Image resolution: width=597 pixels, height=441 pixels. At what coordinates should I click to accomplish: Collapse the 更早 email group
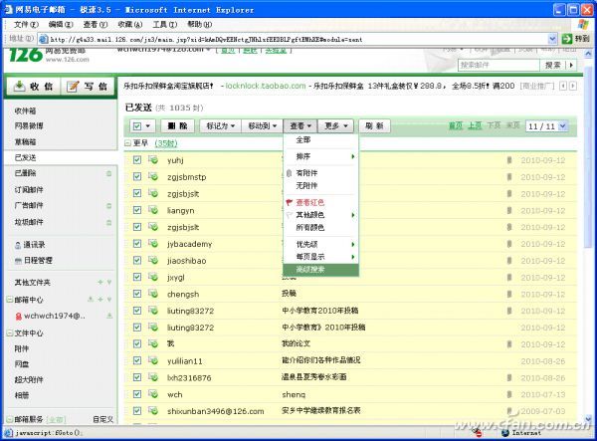[x=127, y=143]
